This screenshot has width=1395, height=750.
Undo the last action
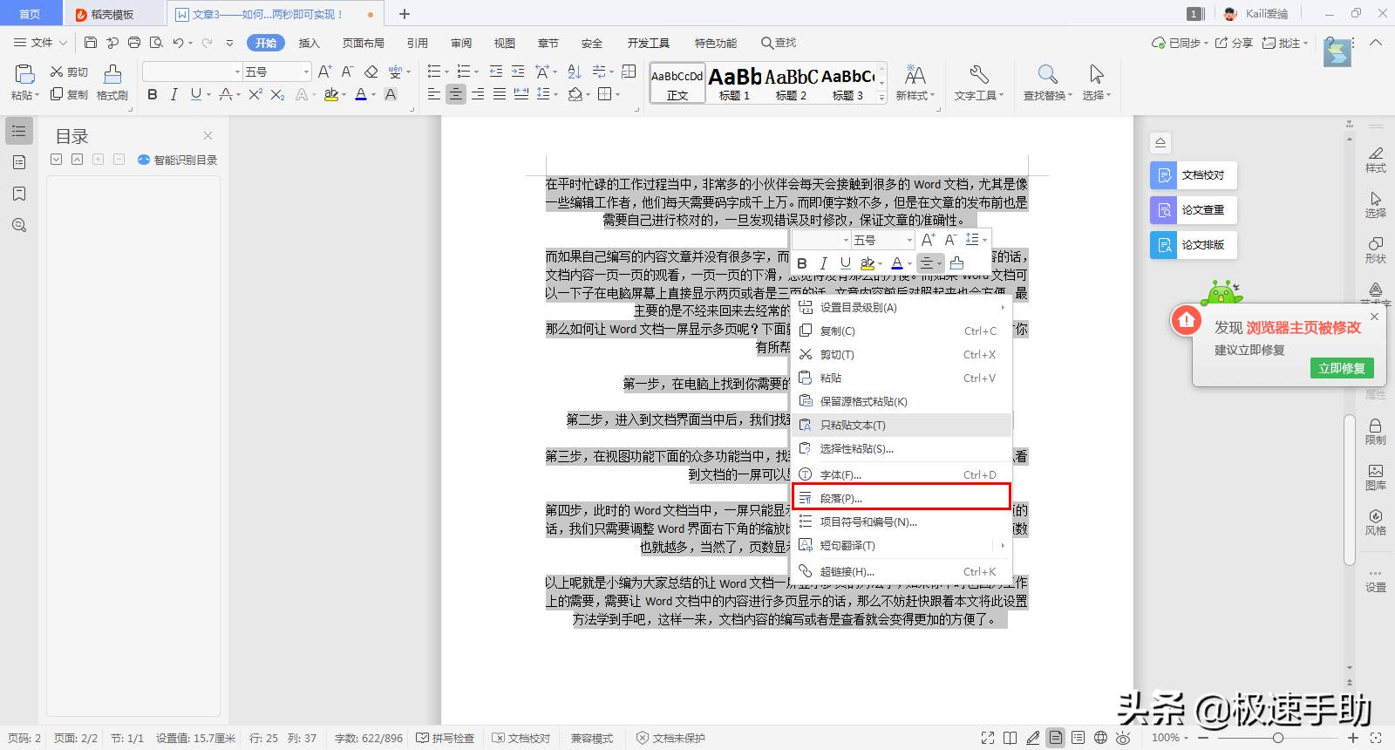tap(178, 43)
